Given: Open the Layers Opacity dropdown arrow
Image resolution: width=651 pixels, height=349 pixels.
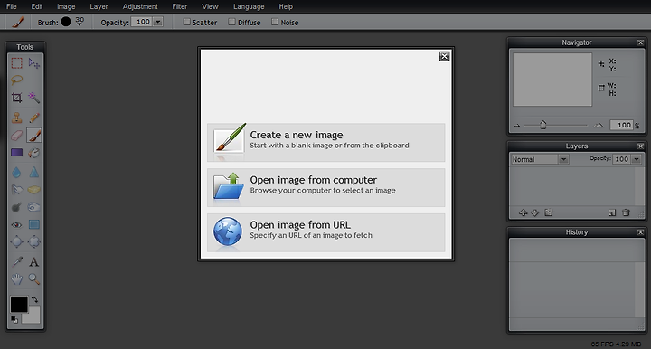Looking at the screenshot, I should coord(637,159).
